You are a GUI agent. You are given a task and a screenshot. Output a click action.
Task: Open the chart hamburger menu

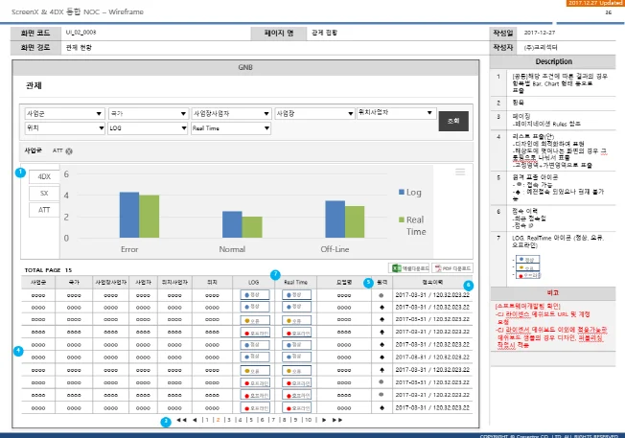(461, 173)
